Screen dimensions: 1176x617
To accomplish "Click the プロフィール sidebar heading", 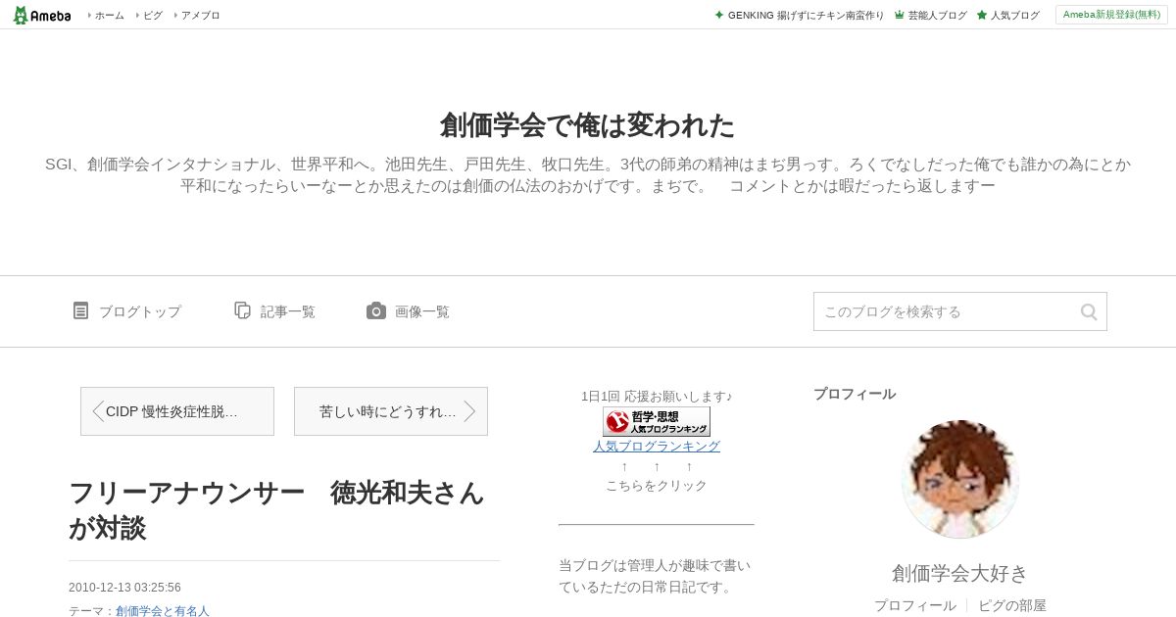I will click(x=855, y=394).
